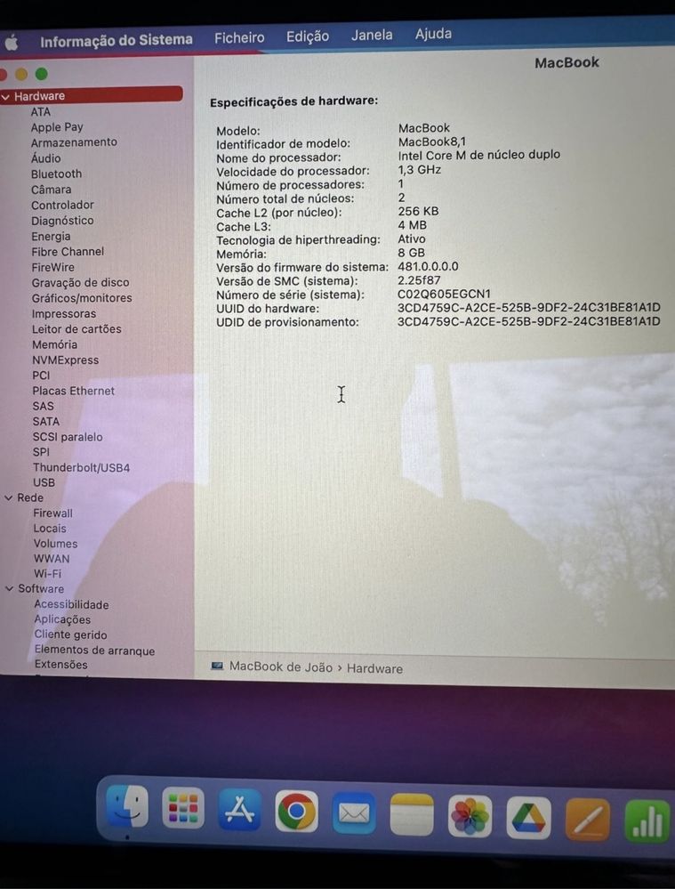Click the yellow minimize window button
The image size is (675, 889).
point(21,74)
